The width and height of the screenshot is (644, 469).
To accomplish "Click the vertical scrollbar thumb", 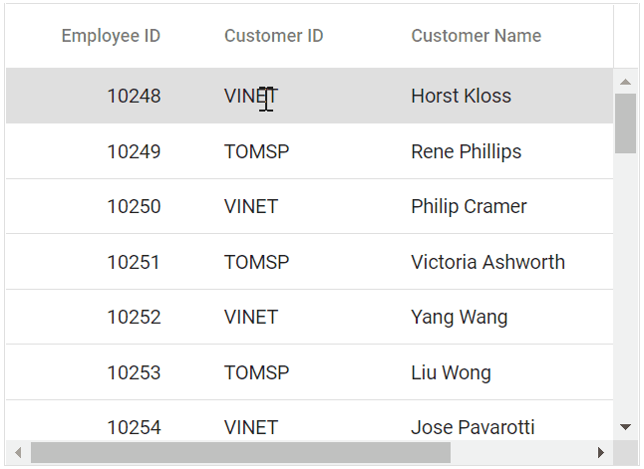I will pyautogui.click(x=625, y=122).
